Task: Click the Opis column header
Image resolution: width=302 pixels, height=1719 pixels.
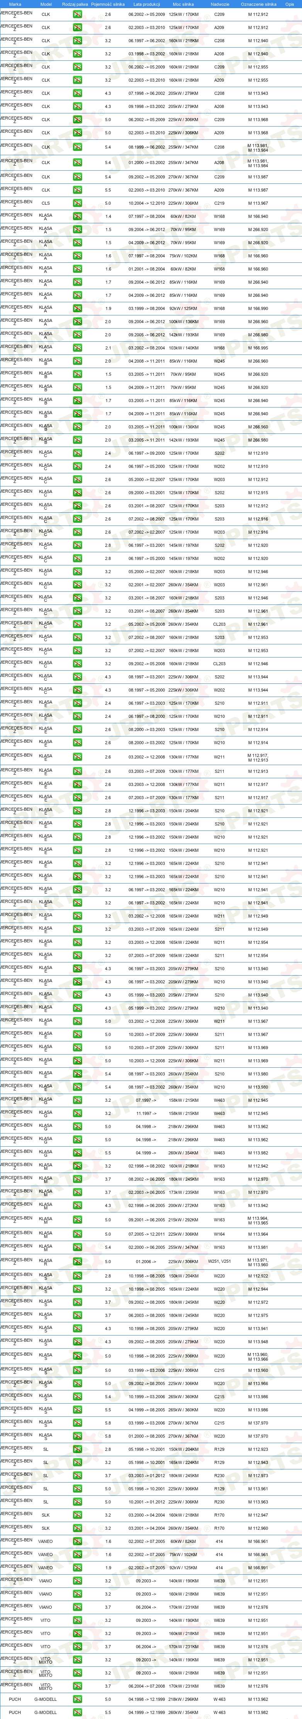Action: [289, 4]
